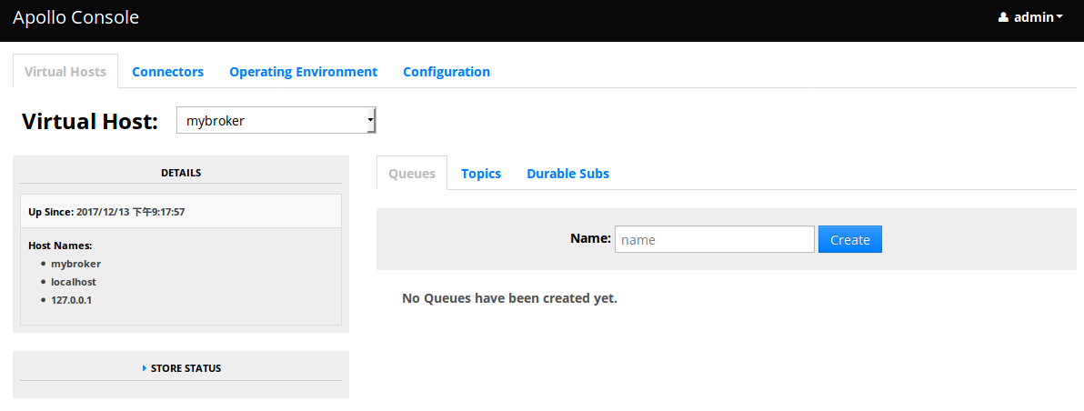Screen dimensions: 1084x411
Task: Open the Virtual Host mybroker dropdown
Action: pyautogui.click(x=276, y=120)
